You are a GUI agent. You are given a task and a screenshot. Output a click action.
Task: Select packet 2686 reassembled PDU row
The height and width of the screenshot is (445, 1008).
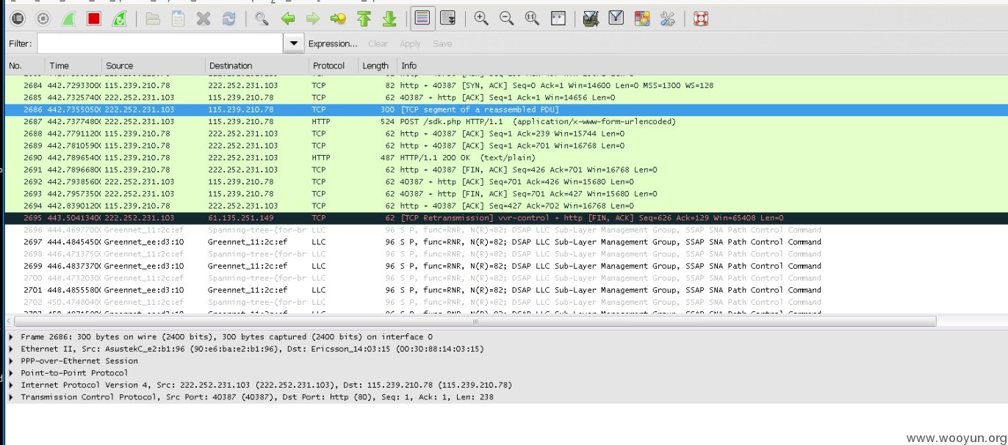506,109
